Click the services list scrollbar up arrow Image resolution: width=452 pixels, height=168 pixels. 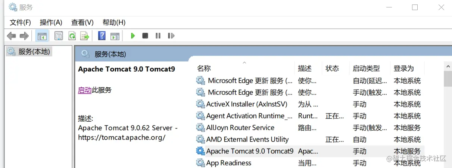448,66
